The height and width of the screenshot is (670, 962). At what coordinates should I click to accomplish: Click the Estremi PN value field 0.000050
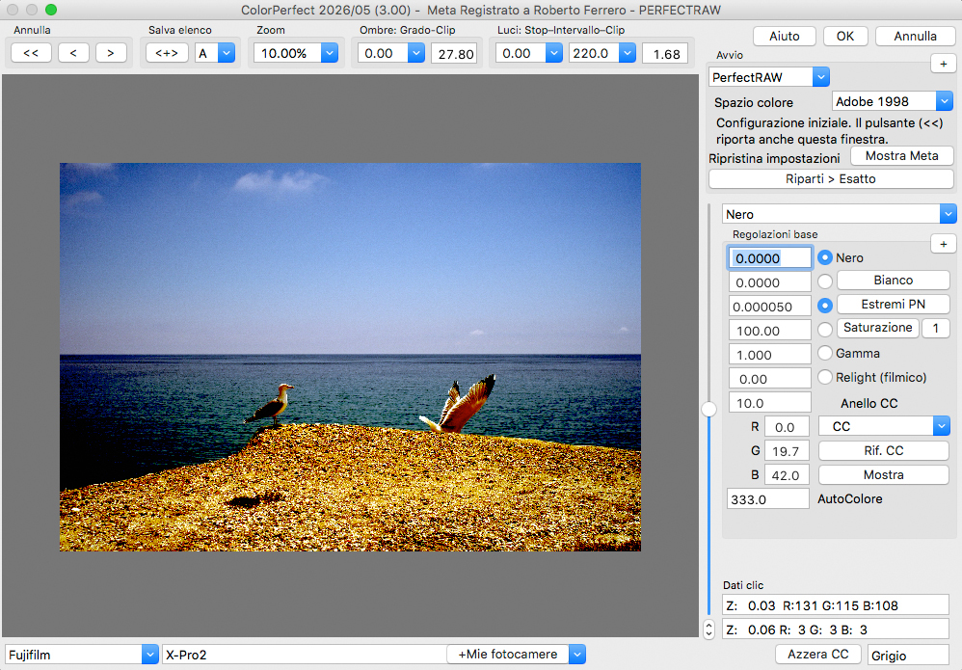coord(770,307)
